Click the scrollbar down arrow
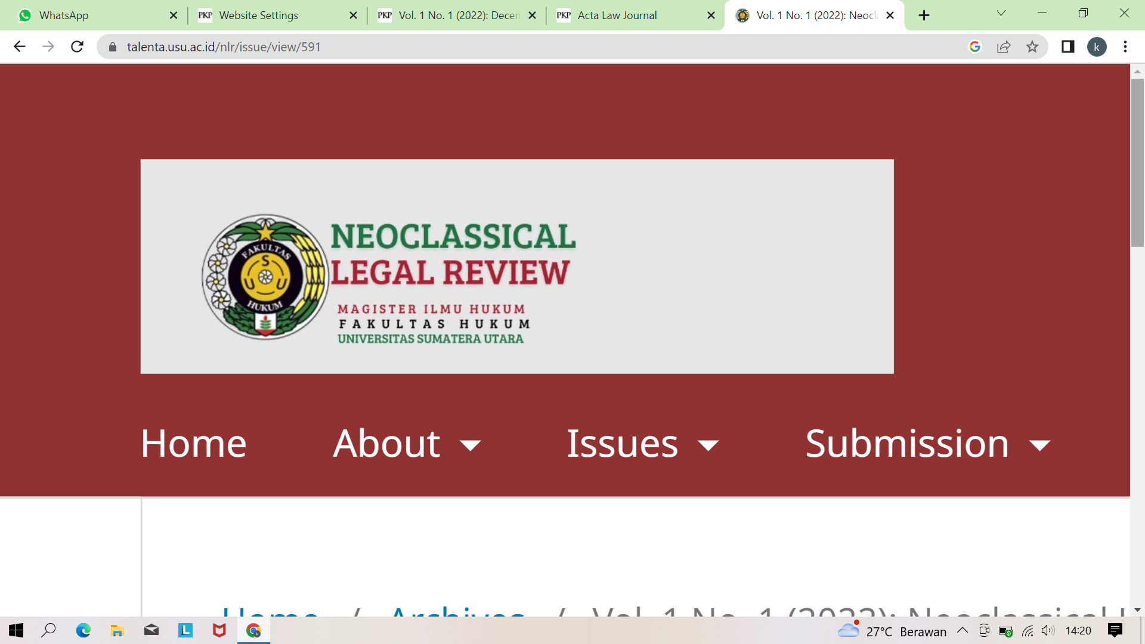Viewport: 1145px width, 644px height. (1137, 610)
